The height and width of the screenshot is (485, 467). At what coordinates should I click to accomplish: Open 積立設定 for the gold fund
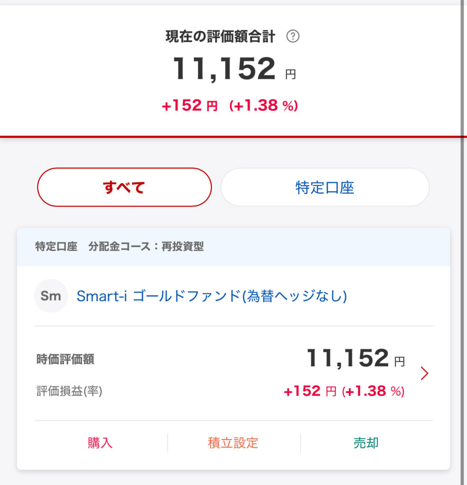(x=233, y=443)
